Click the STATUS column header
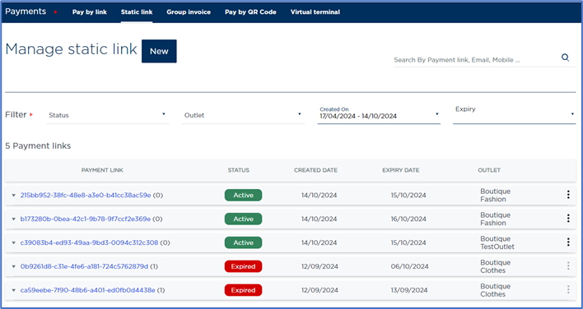 pos(238,170)
